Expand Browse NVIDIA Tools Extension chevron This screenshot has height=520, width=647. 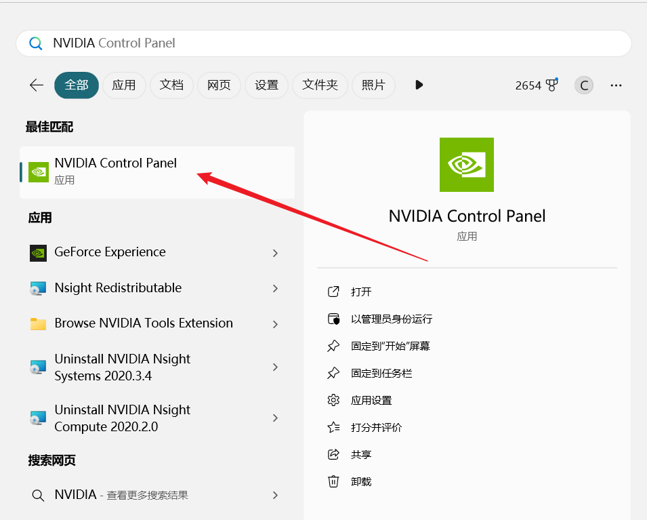tap(275, 324)
